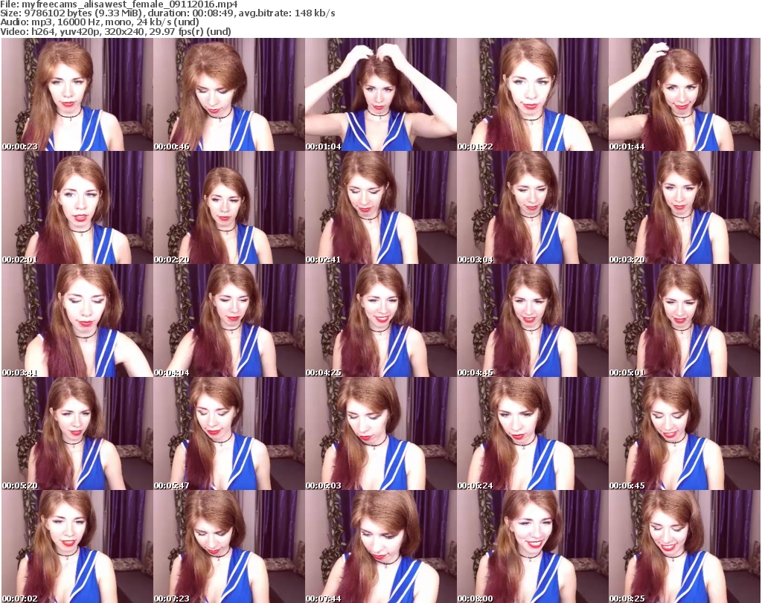The image size is (762, 603).
Task: Pick the thumbnail frame stamped 00:05:01
Action: [x=685, y=321]
